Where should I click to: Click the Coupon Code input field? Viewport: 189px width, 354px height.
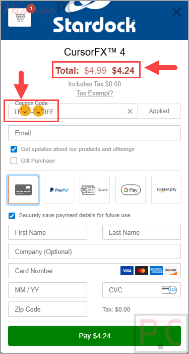[x=73, y=111]
